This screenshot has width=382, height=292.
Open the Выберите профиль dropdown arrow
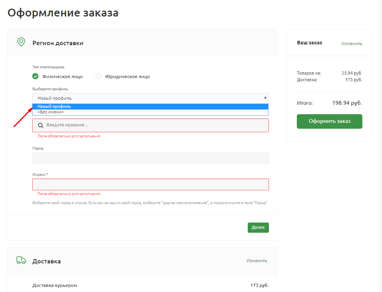tap(265, 98)
